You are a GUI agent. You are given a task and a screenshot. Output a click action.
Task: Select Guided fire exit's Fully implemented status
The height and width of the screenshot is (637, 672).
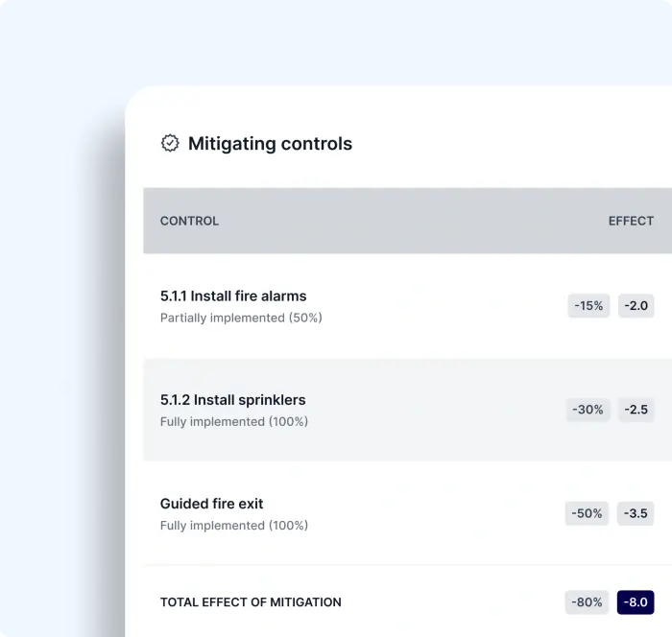[x=234, y=525]
